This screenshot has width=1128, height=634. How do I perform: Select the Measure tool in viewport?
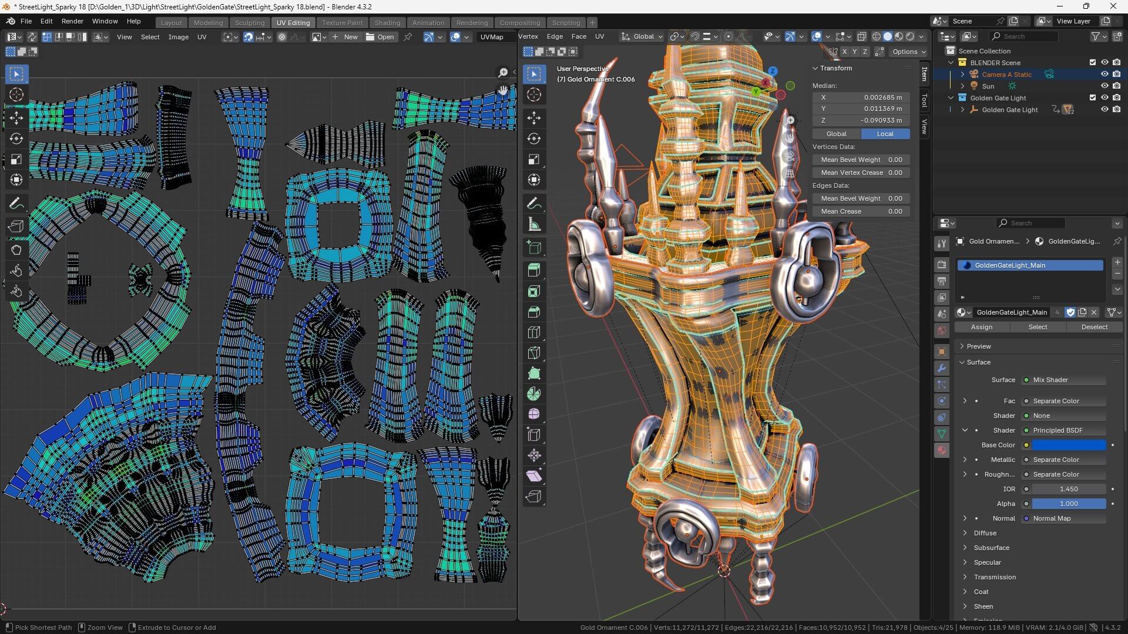(x=534, y=224)
